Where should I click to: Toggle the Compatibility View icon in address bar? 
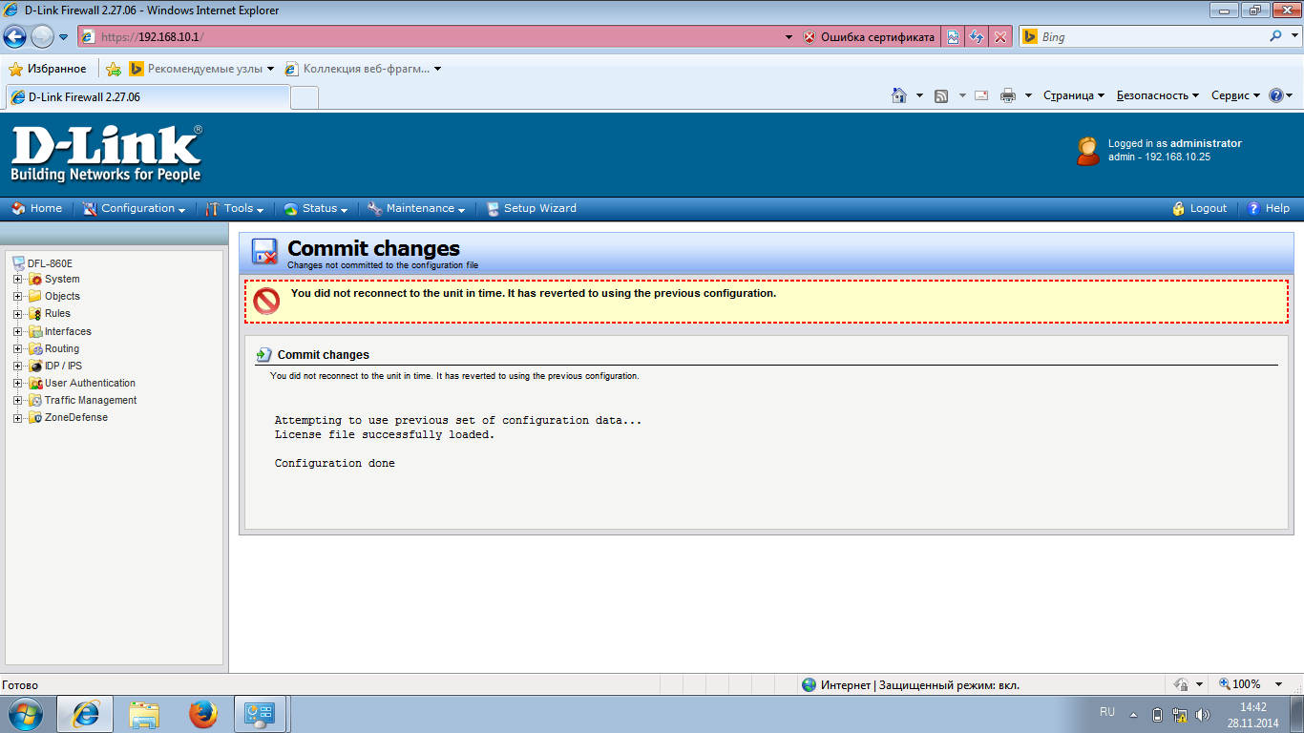pyautogui.click(x=954, y=37)
